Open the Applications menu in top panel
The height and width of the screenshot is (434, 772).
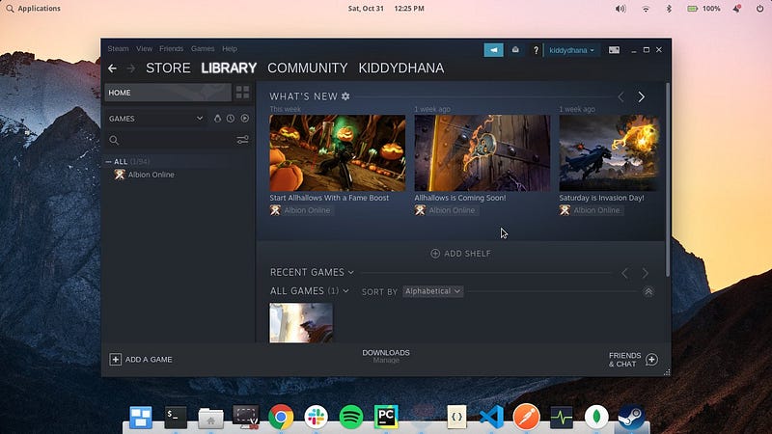pyautogui.click(x=34, y=9)
